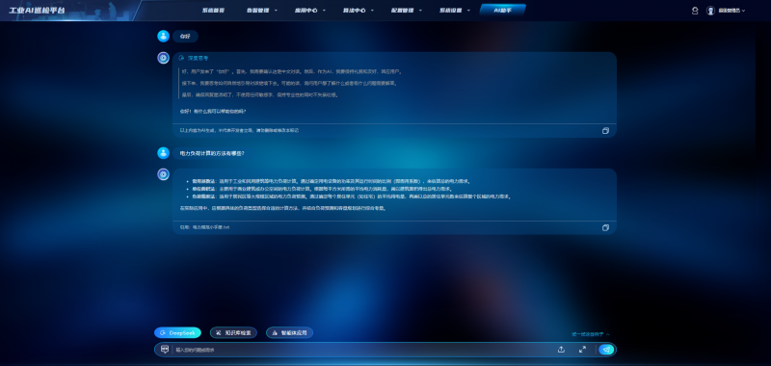Open the 配置管理 menu
Viewport: 771px width, 366px height.
(x=406, y=11)
